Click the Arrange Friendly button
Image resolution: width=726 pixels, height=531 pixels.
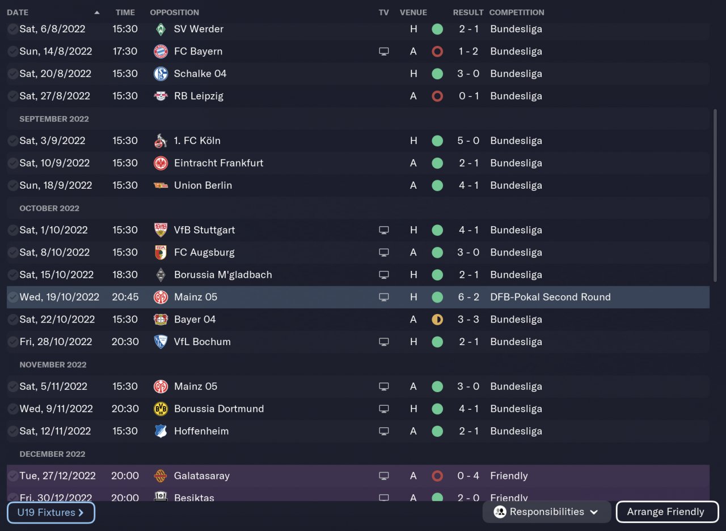667,512
